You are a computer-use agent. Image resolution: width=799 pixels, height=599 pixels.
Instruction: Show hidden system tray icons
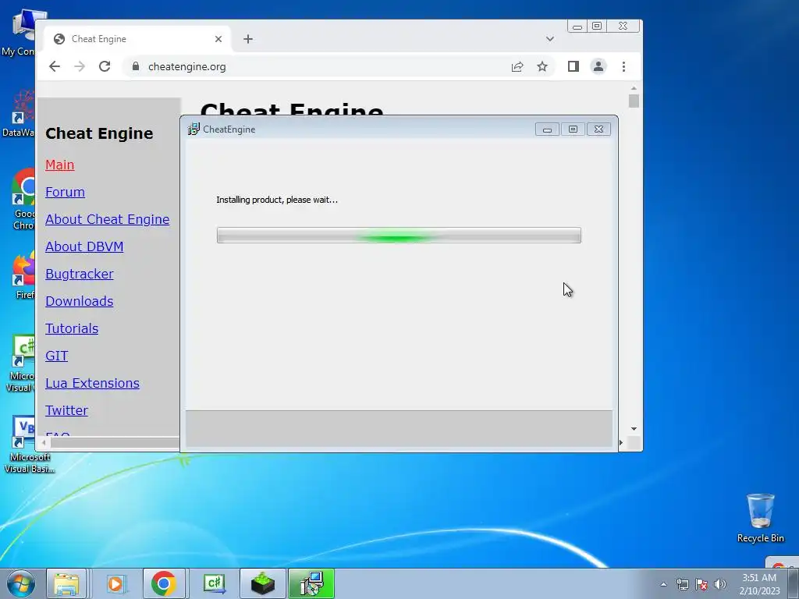click(x=663, y=584)
